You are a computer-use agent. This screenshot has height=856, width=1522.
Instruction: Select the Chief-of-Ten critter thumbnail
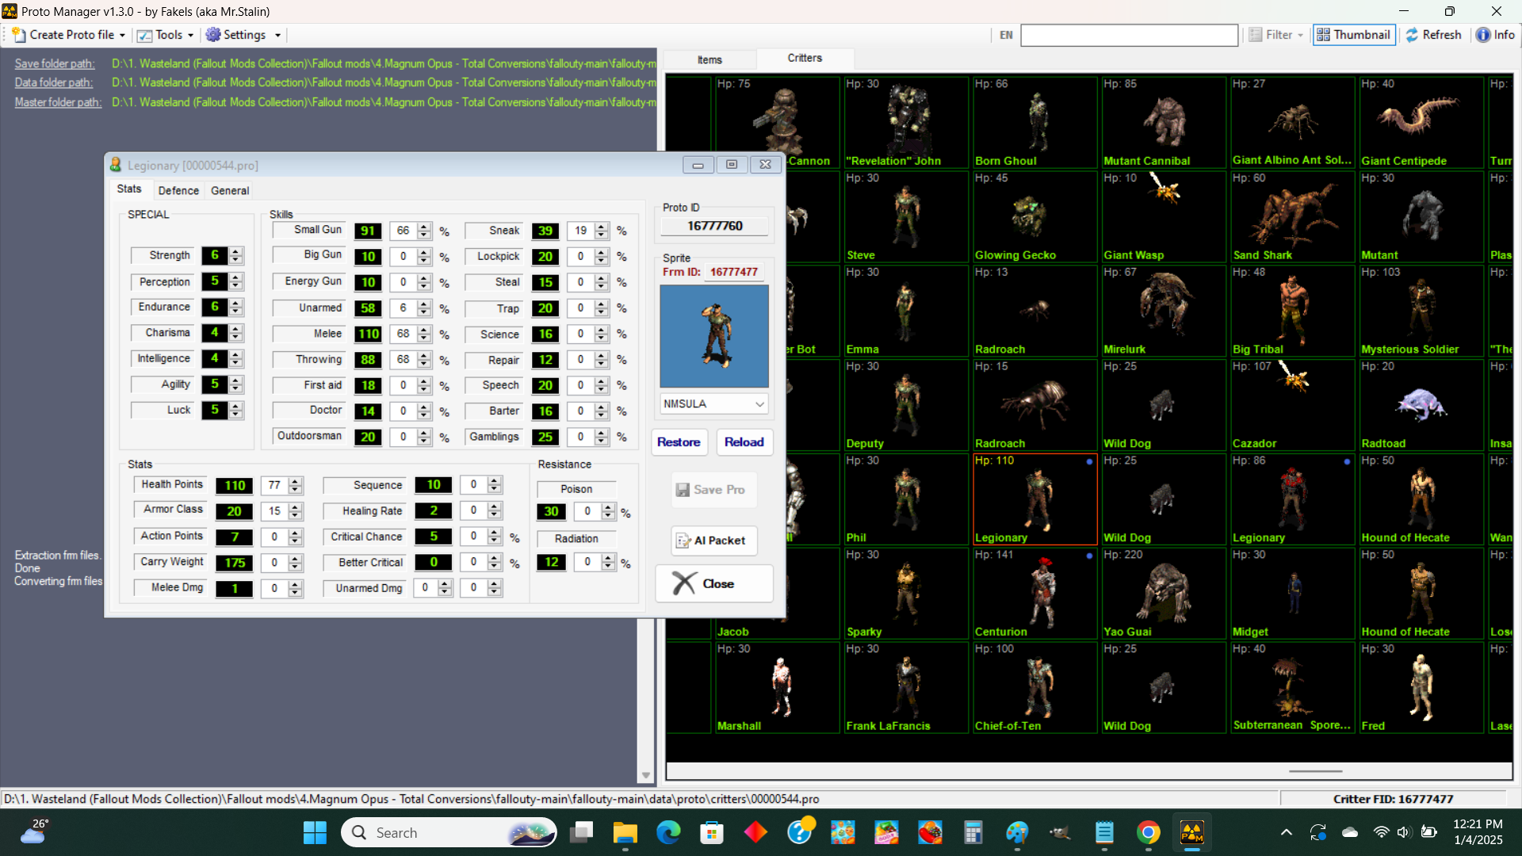pyautogui.click(x=1035, y=687)
